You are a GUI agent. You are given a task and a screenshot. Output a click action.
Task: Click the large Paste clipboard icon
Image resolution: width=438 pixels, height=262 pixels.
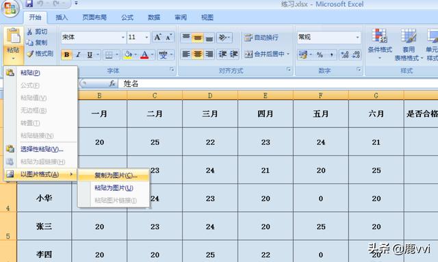click(x=13, y=36)
